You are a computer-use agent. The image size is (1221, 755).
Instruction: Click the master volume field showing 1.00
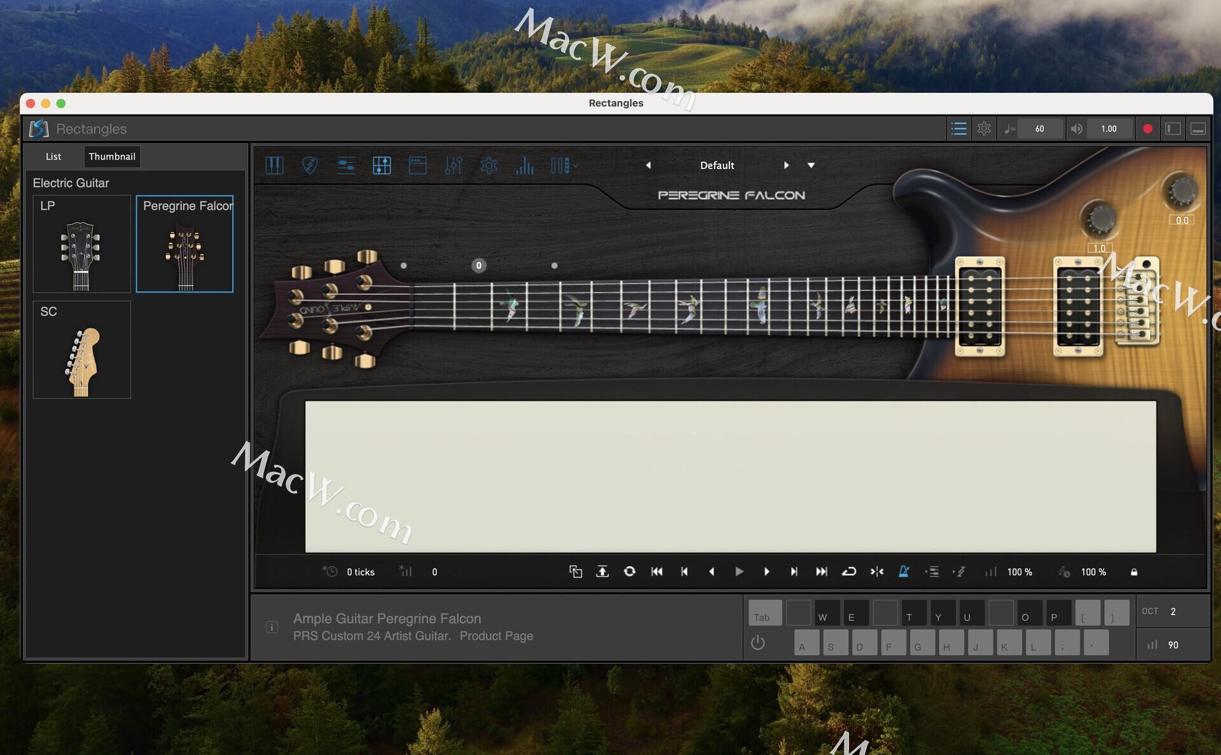click(x=1108, y=129)
